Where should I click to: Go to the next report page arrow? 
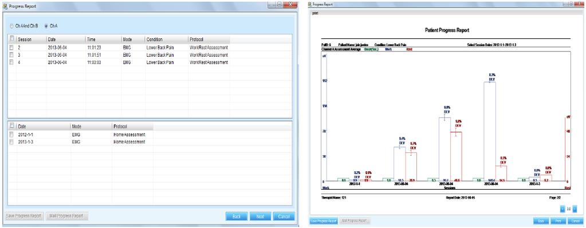[x=575, y=209]
